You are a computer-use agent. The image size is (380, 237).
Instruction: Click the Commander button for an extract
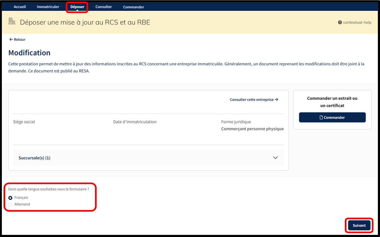[332, 117]
